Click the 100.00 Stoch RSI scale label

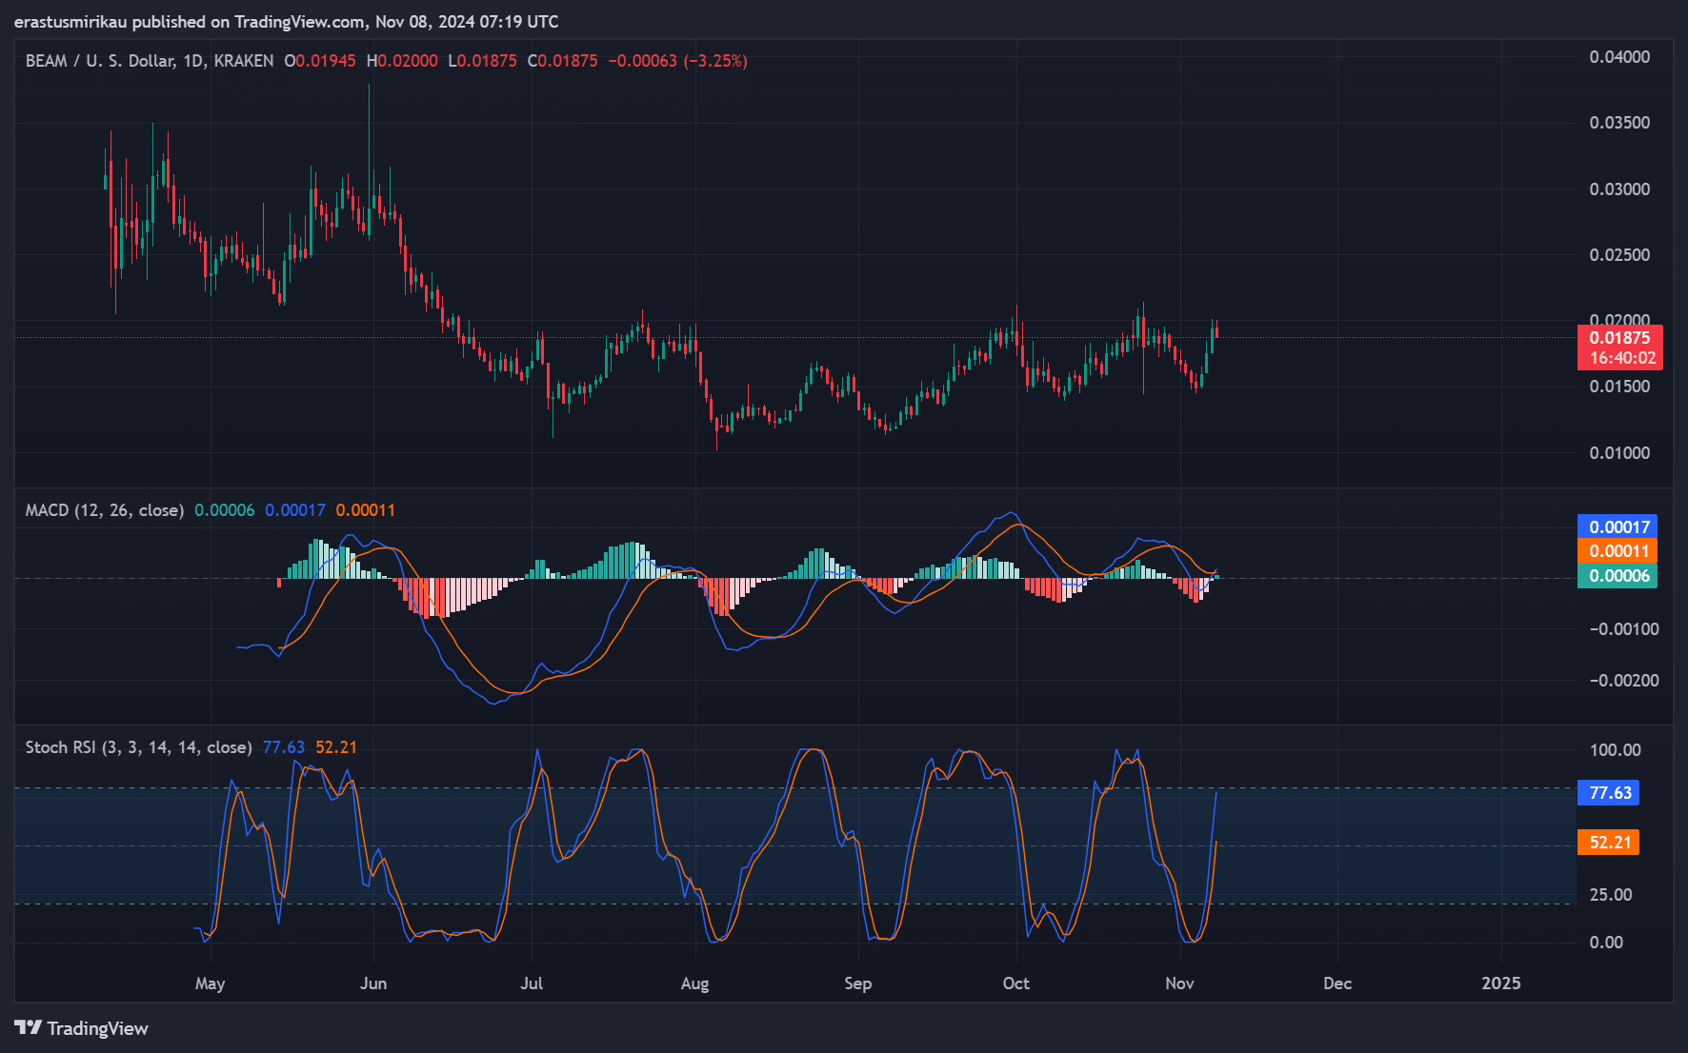[1615, 750]
